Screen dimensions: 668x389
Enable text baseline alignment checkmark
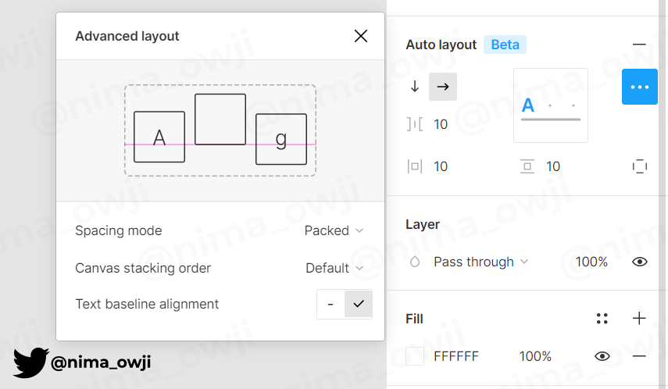click(359, 304)
